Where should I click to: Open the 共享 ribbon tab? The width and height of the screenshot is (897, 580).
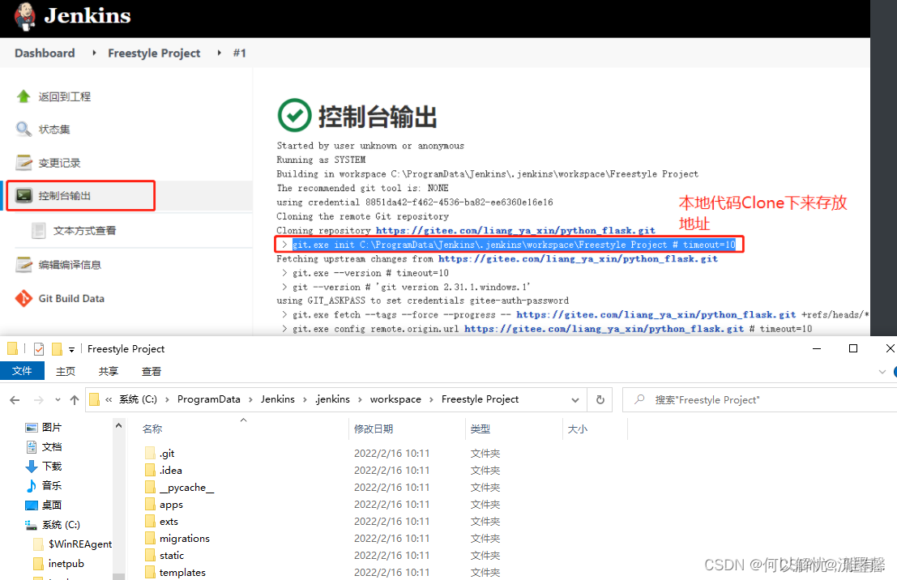pos(108,371)
